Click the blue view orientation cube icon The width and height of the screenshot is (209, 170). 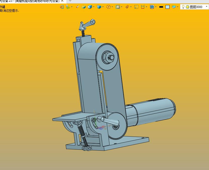coord(99,7)
